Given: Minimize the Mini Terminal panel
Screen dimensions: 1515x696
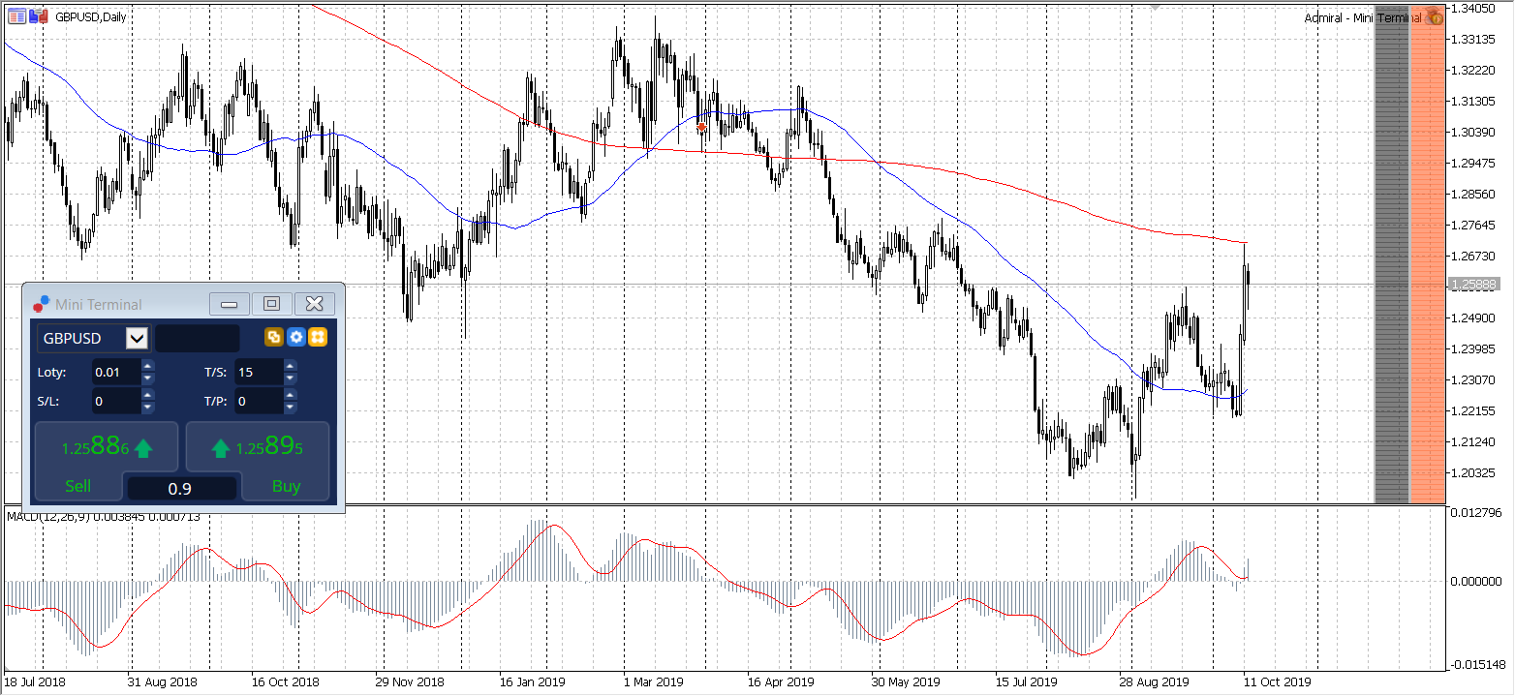Looking at the screenshot, I should pos(230,304).
